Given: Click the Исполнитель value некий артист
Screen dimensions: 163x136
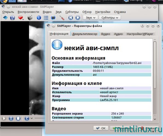Looking at the screenshot, I should 109,92.
